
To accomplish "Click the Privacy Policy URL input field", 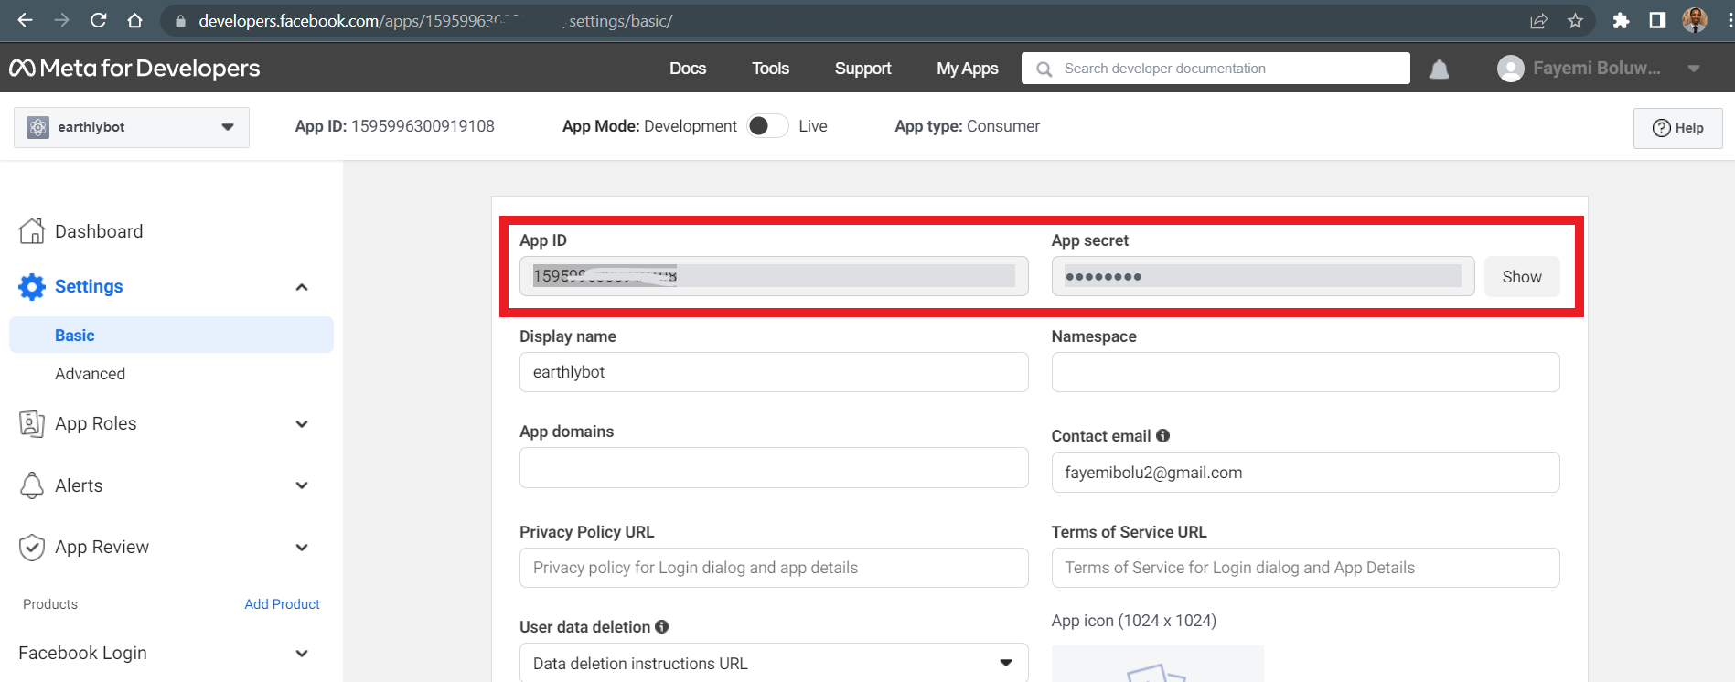I will tap(774, 568).
